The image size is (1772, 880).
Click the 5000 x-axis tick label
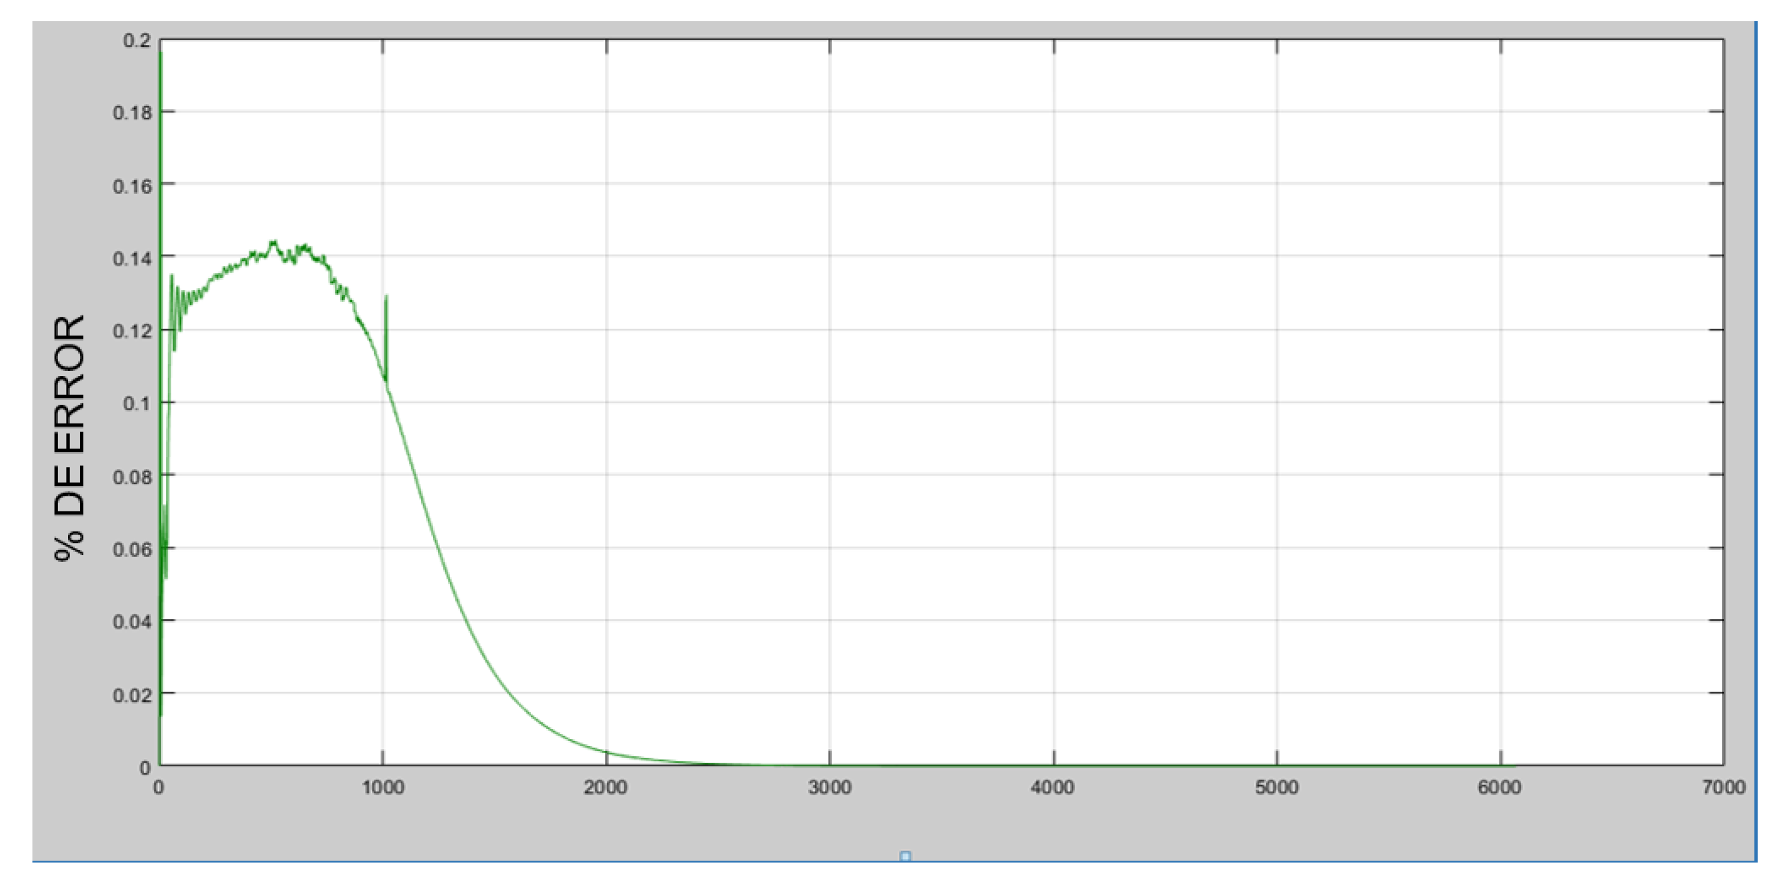click(x=1277, y=788)
